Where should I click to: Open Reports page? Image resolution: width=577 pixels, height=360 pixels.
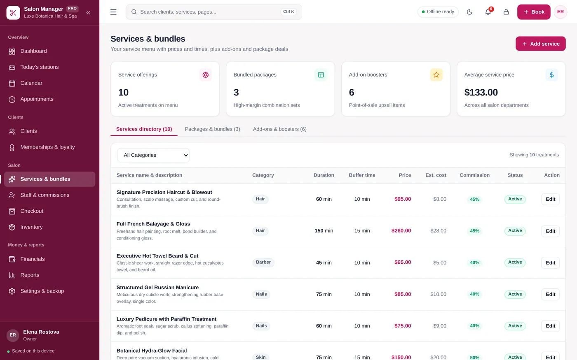[49, 275]
